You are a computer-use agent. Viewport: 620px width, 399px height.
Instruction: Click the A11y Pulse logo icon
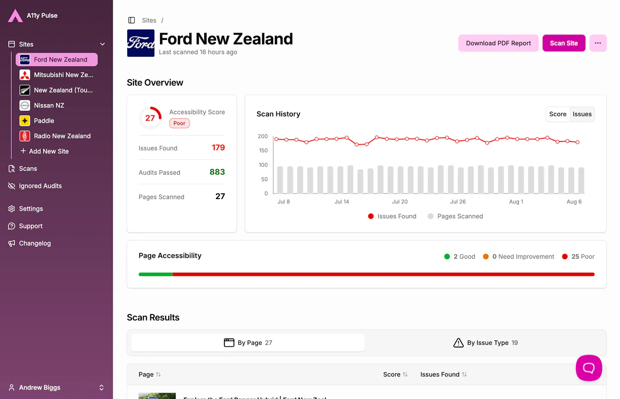tap(15, 16)
